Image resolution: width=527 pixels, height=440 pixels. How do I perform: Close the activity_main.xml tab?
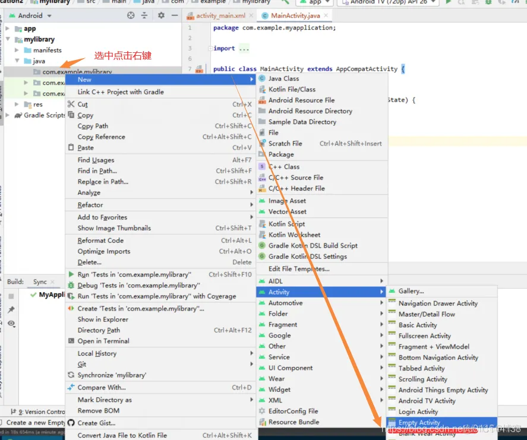click(x=251, y=15)
